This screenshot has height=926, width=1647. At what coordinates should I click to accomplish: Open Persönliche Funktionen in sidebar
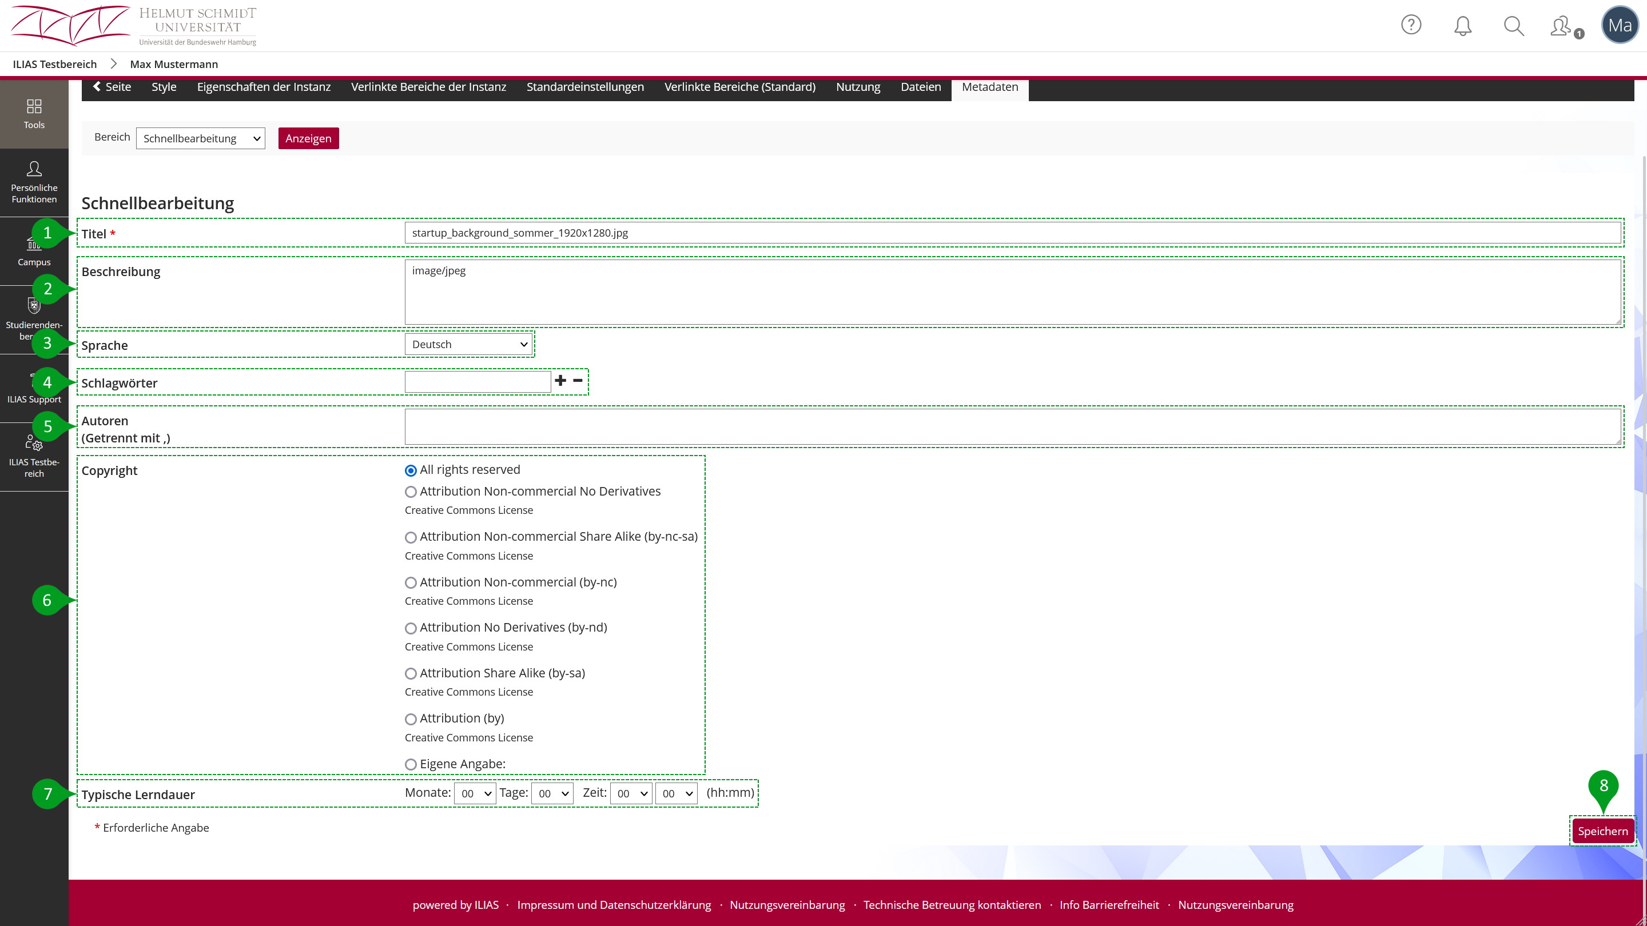pos(34,183)
